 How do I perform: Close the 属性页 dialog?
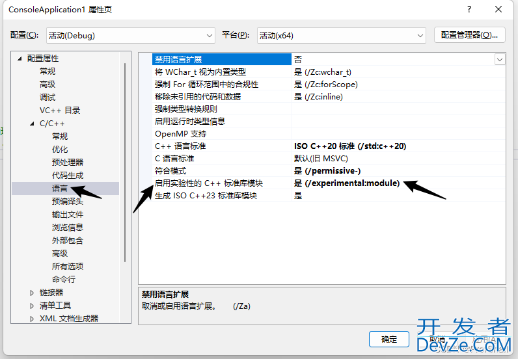pyautogui.click(x=498, y=9)
